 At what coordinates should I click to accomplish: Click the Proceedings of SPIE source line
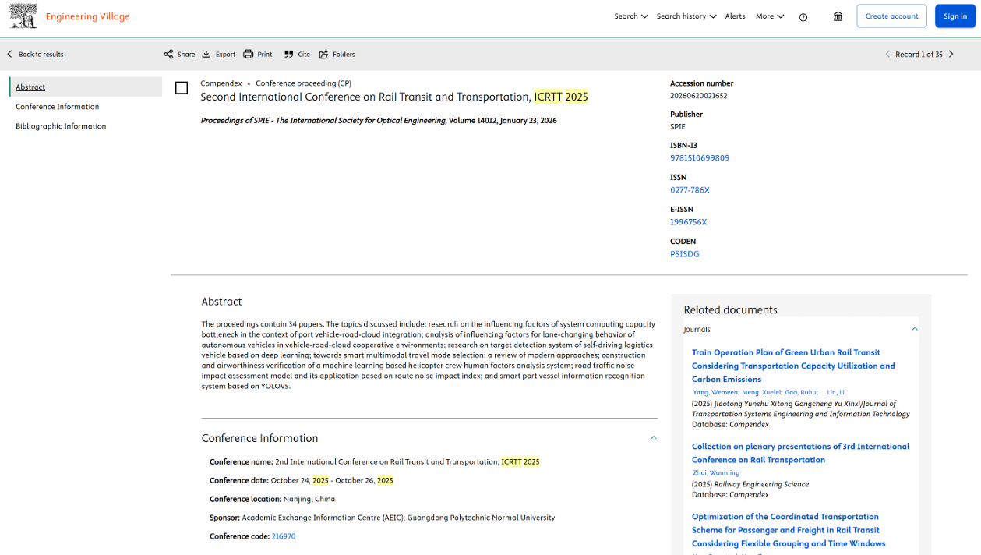(379, 121)
